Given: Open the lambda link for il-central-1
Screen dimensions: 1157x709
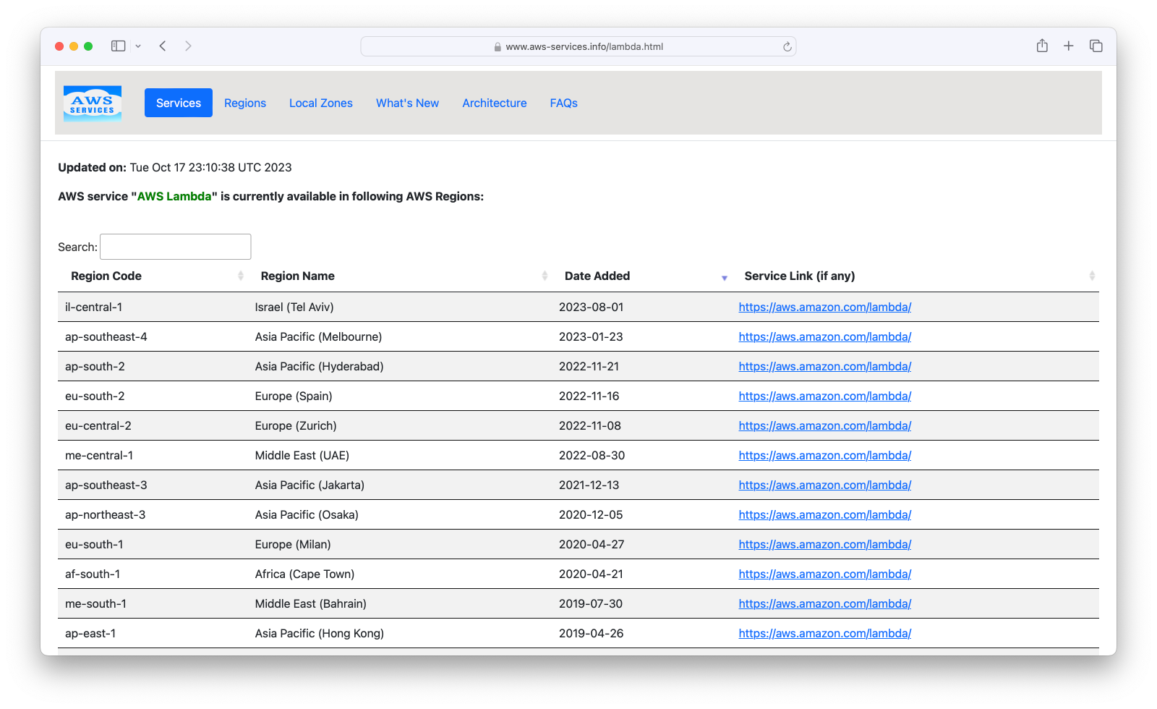Looking at the screenshot, I should (824, 307).
